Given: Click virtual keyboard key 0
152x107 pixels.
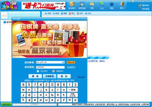Looking at the screenshot, I should 52,85.
